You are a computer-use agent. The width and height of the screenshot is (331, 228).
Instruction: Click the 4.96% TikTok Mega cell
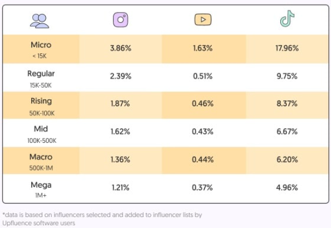[x=287, y=188]
